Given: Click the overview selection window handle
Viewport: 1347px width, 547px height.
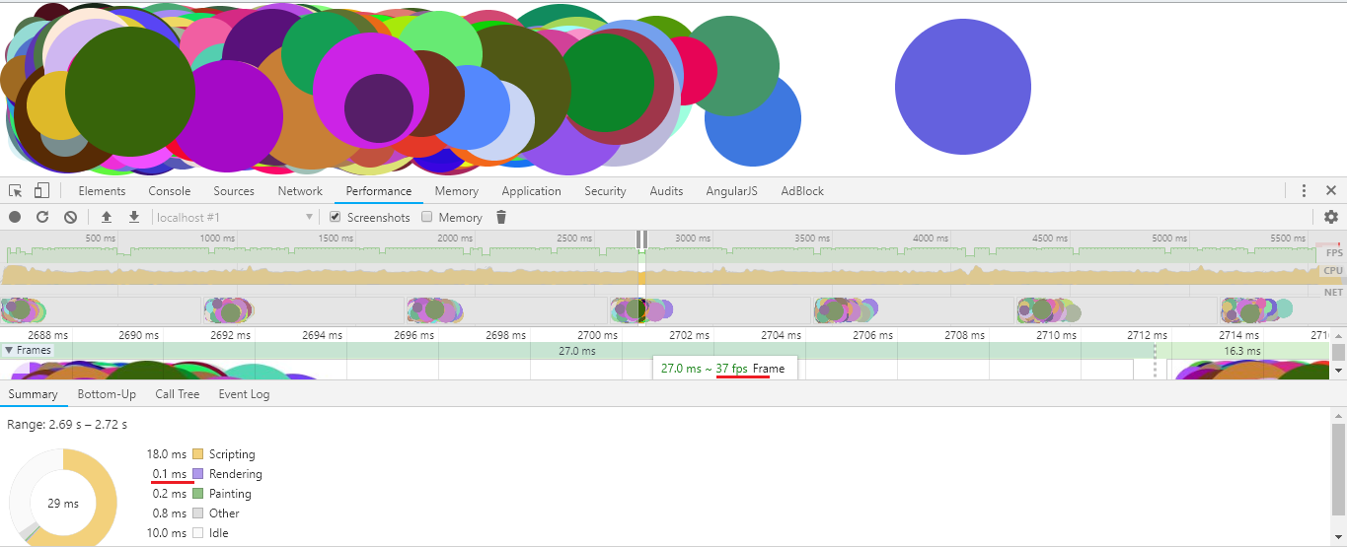Looking at the screenshot, I should [x=641, y=239].
